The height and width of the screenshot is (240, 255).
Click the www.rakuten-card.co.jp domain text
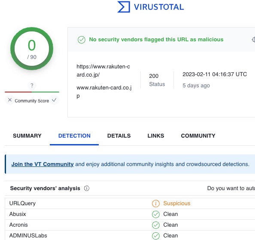click(104, 92)
